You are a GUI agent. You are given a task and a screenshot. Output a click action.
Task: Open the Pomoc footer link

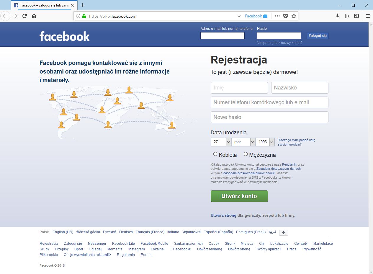[x=147, y=255]
